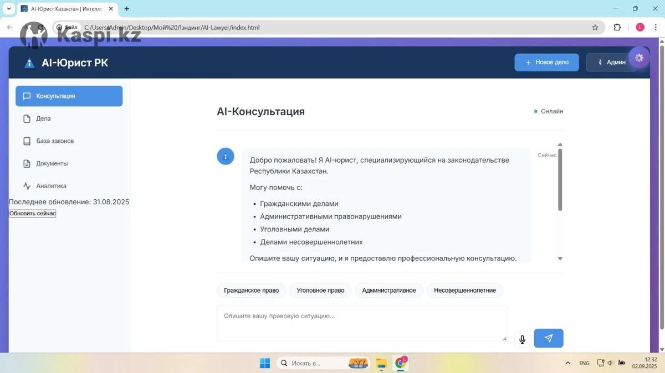Viewport: 665px width, 373px height.
Task: Show hidden system tray icons chevron
Action: 567,363
